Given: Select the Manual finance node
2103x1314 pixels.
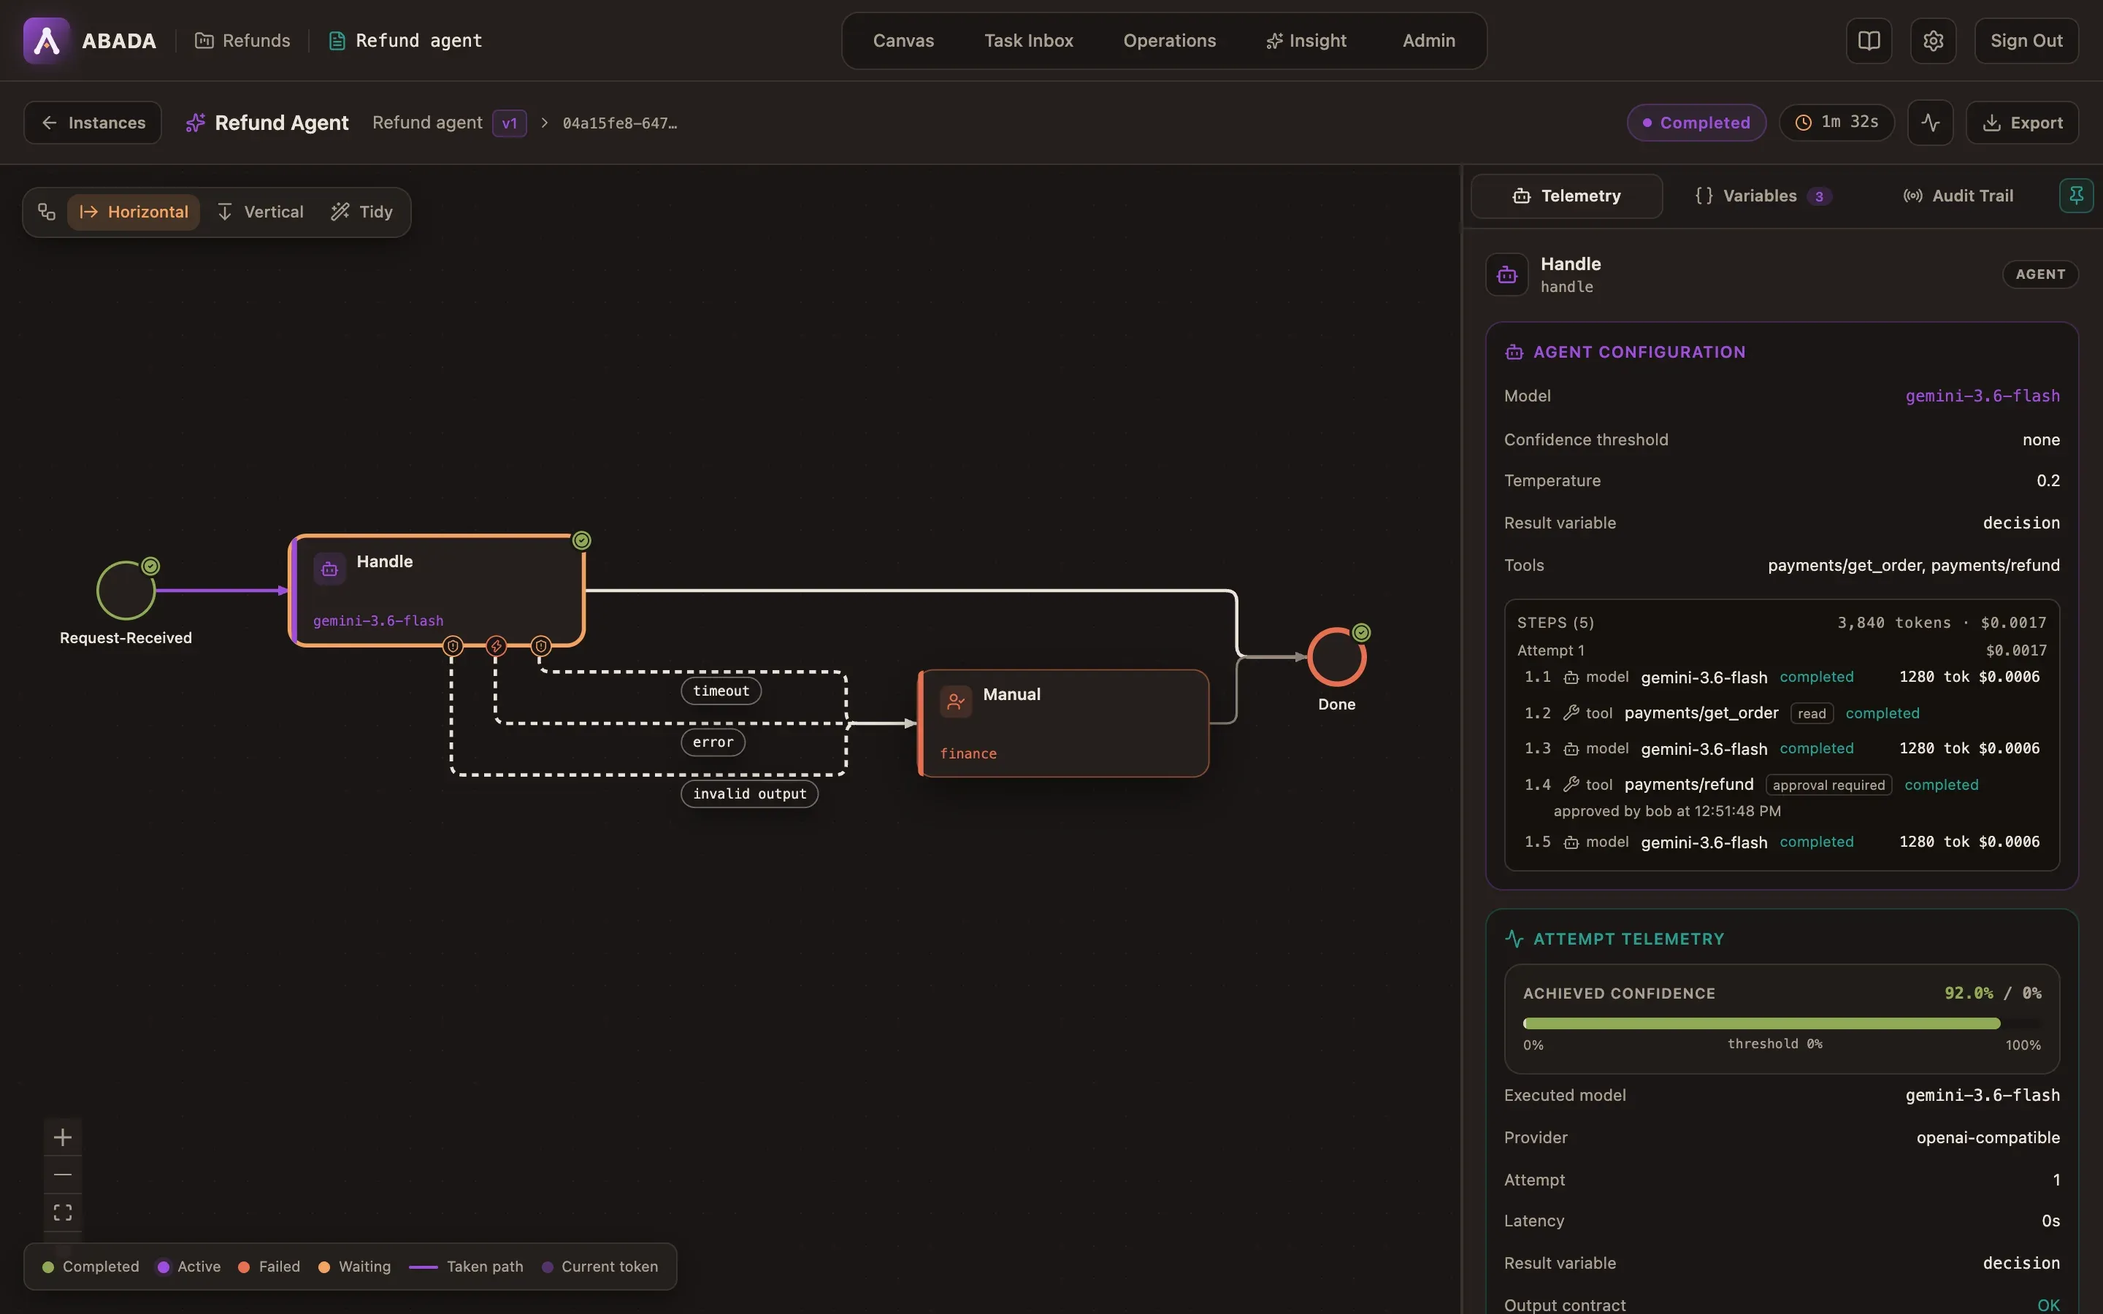Looking at the screenshot, I should 1064,723.
